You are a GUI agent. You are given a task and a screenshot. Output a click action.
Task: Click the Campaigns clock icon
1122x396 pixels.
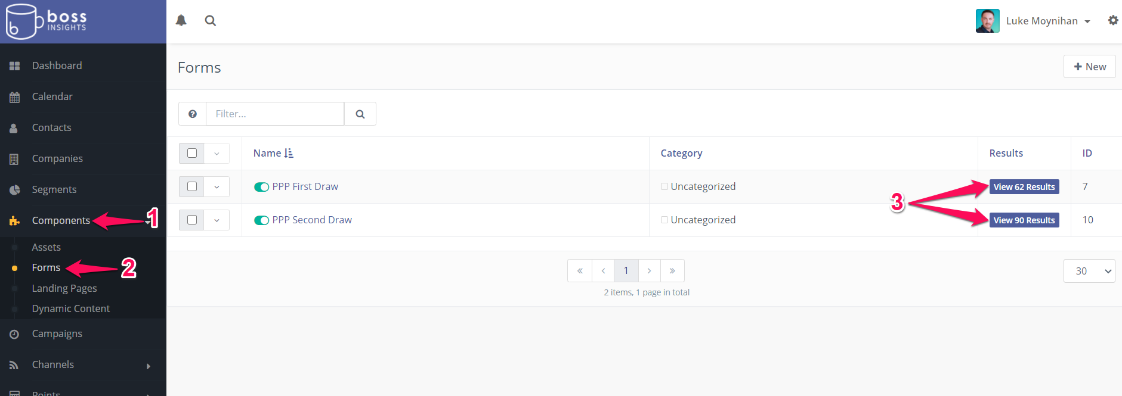tap(14, 334)
